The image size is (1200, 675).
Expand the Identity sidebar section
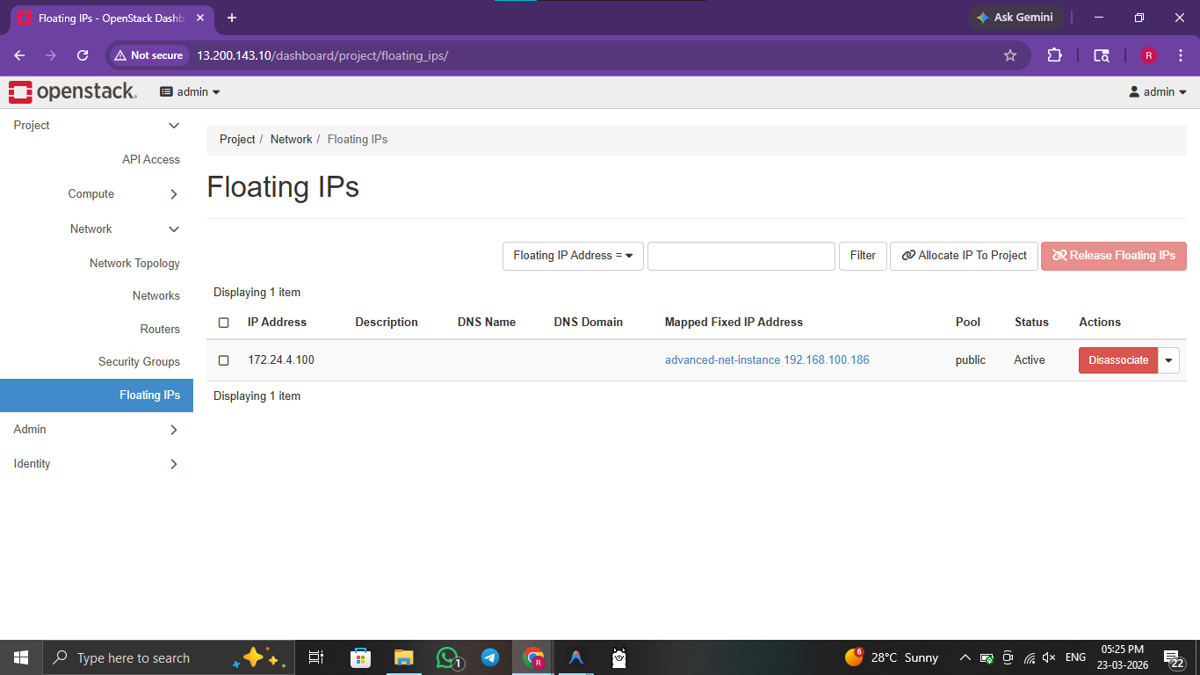(97, 463)
